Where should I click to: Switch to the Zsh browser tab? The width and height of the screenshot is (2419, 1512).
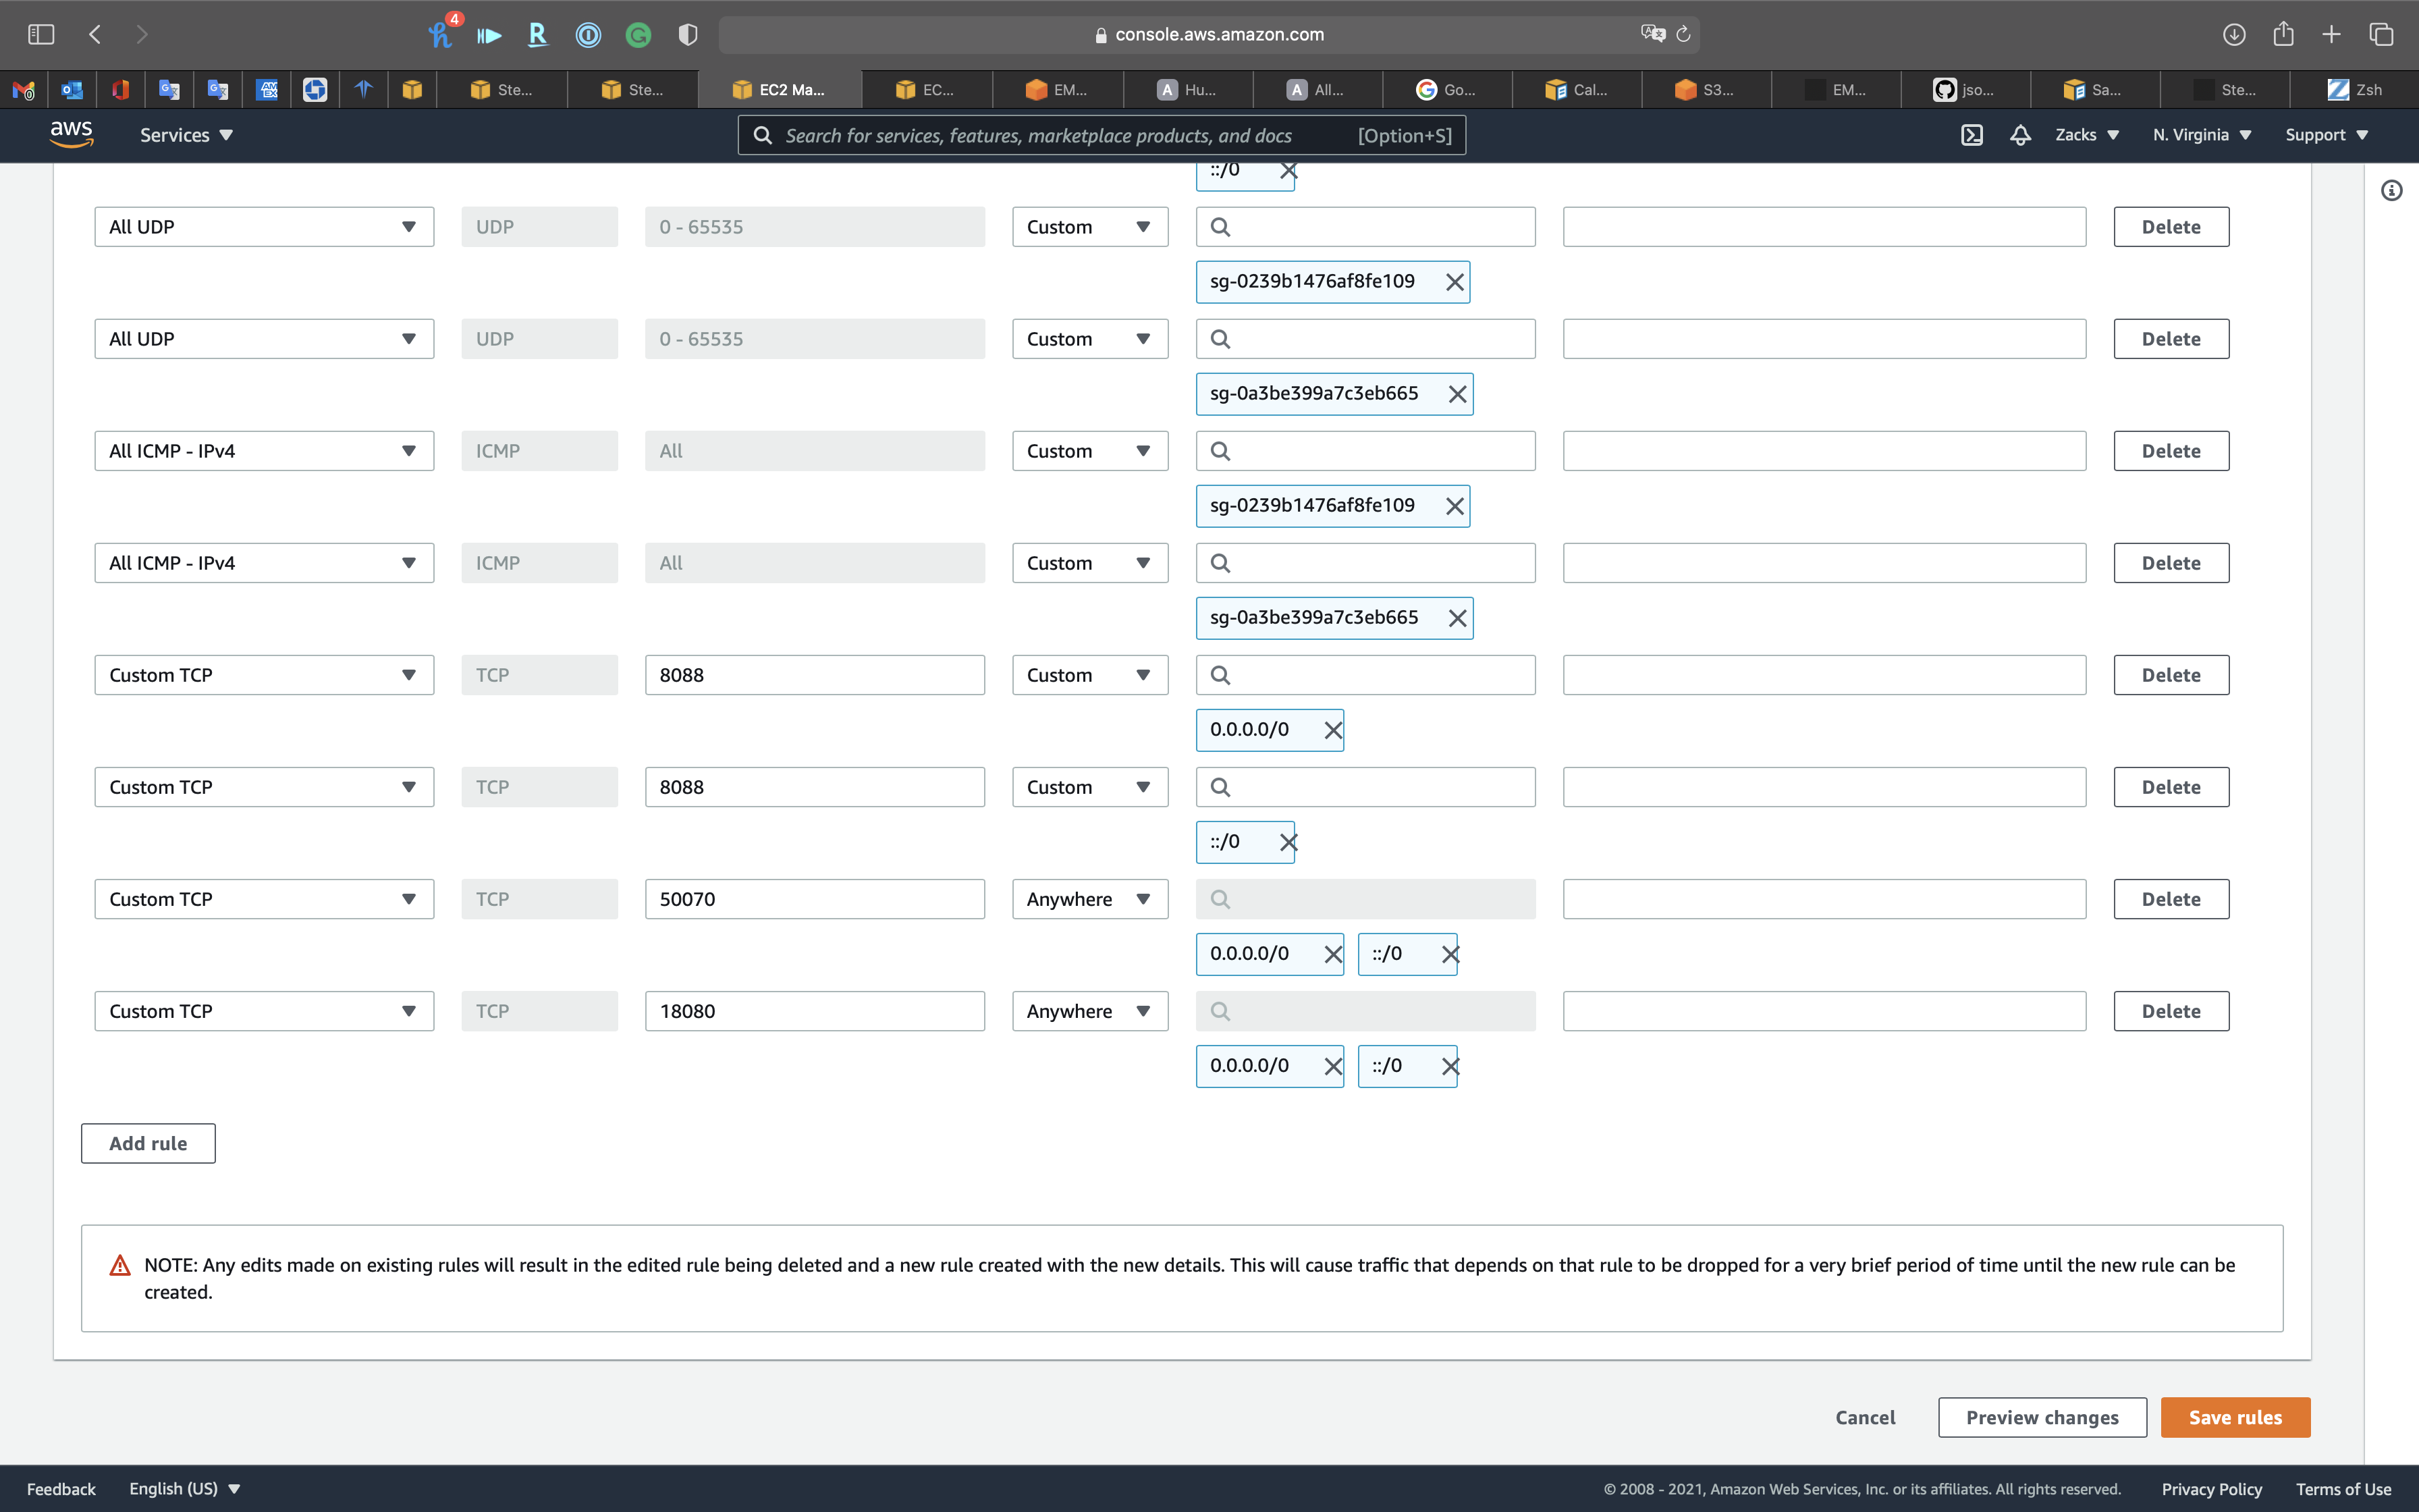point(2354,90)
